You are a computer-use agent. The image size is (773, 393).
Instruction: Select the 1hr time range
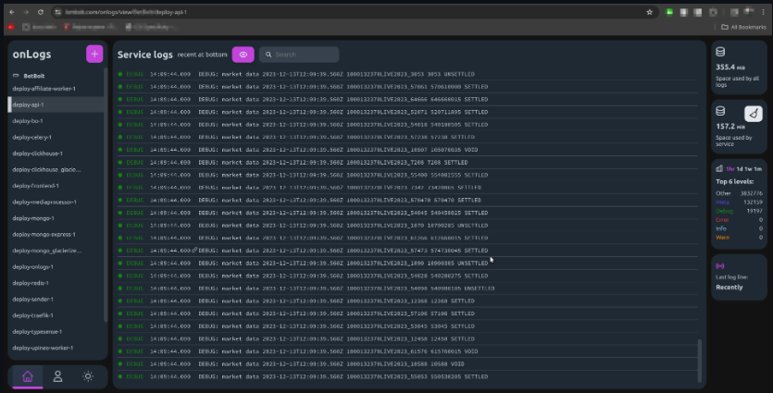pyautogui.click(x=730, y=169)
